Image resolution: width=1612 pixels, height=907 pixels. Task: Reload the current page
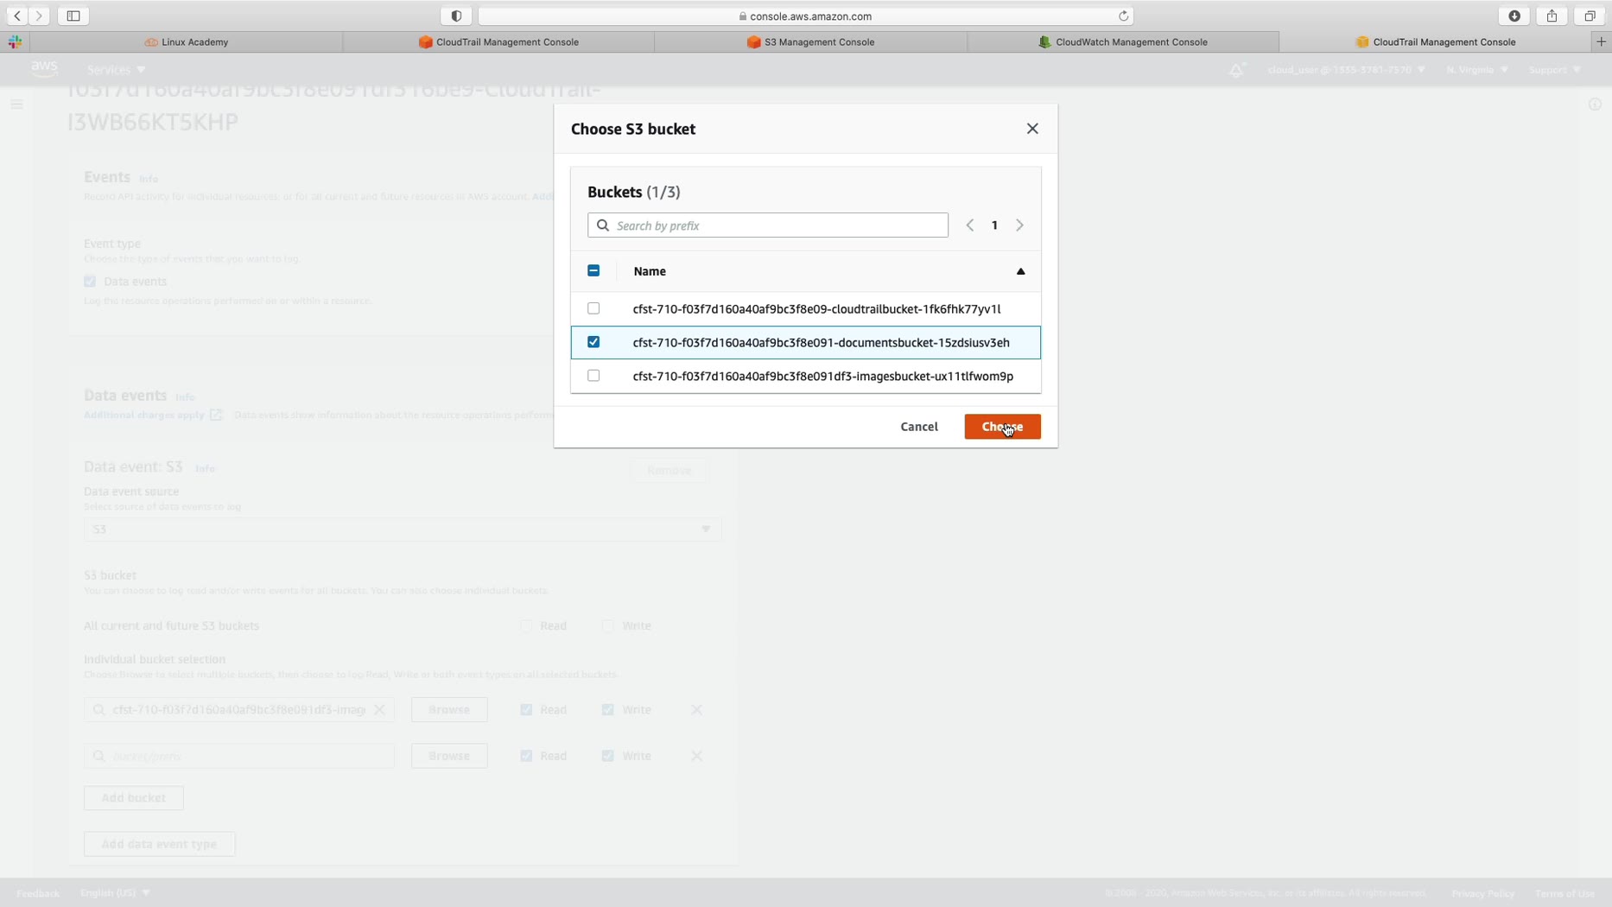click(1123, 16)
